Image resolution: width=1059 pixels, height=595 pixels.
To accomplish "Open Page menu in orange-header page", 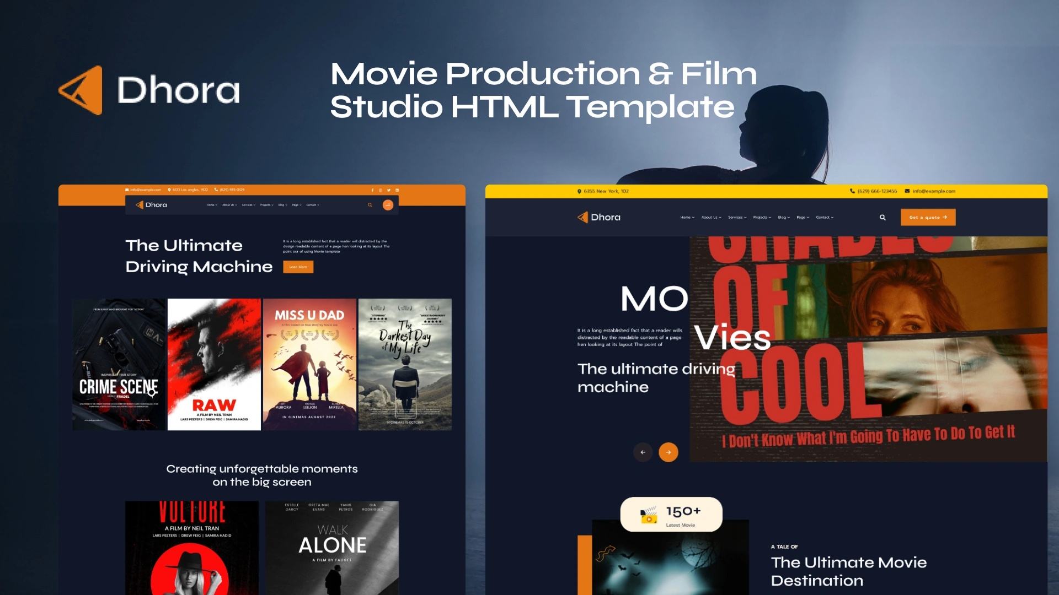I will point(297,205).
